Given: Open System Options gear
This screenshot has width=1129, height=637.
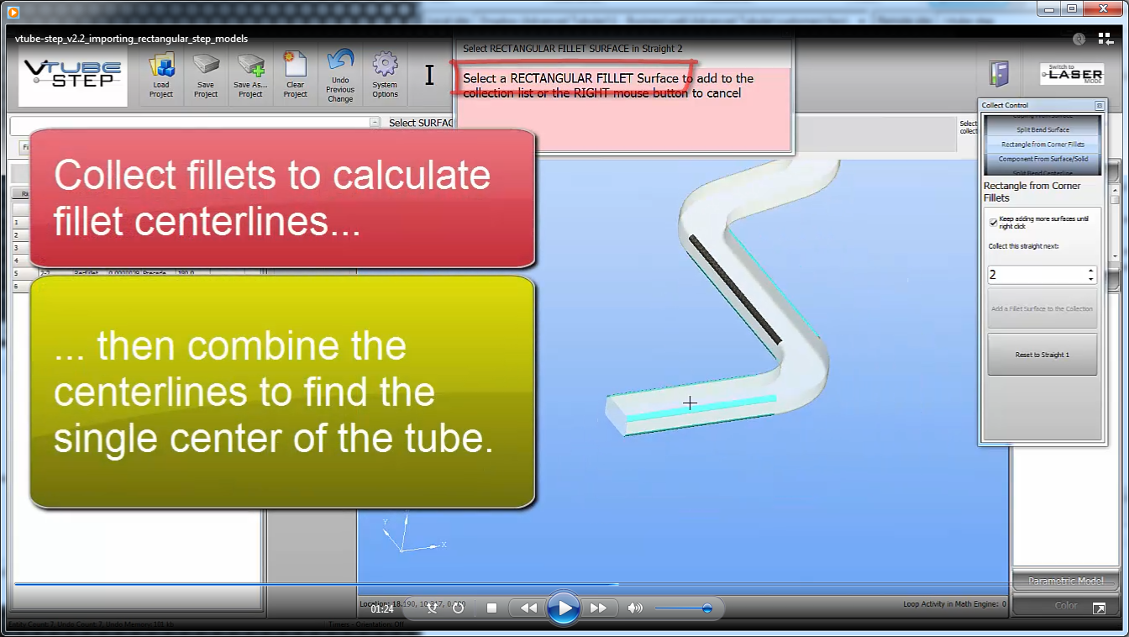Looking at the screenshot, I should point(385,75).
